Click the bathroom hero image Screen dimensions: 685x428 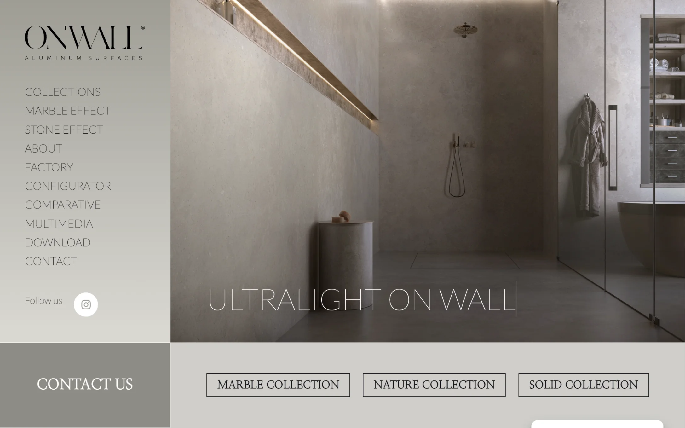[428, 171]
